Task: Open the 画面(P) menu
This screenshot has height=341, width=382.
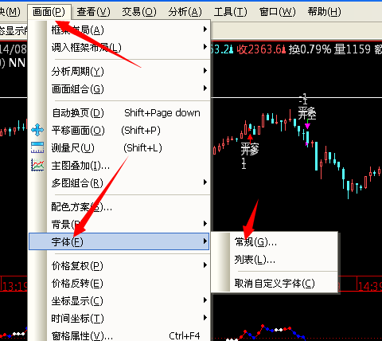Action: pyautogui.click(x=49, y=12)
